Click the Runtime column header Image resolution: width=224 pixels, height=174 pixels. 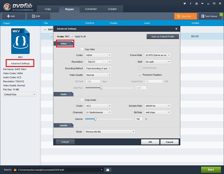pos(90,23)
